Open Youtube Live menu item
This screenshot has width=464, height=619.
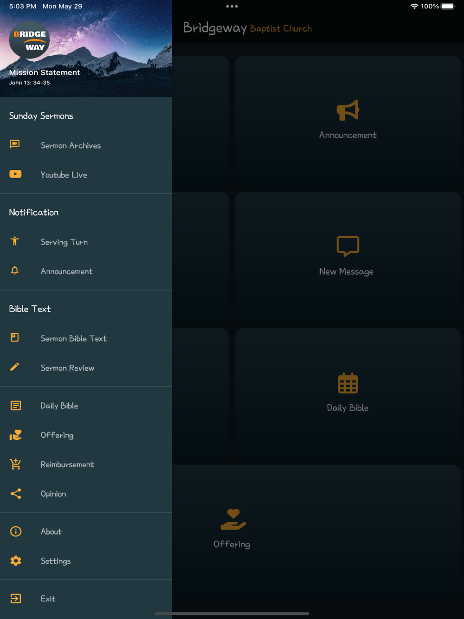click(x=86, y=174)
